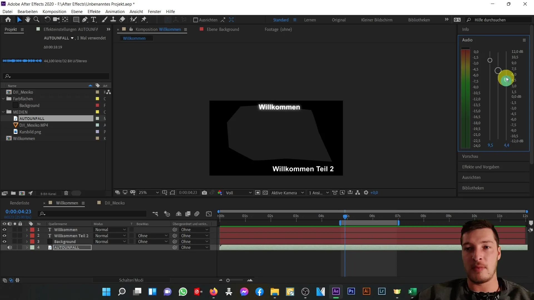
Task: Select the Hand tool icon
Action: (x=28, y=19)
